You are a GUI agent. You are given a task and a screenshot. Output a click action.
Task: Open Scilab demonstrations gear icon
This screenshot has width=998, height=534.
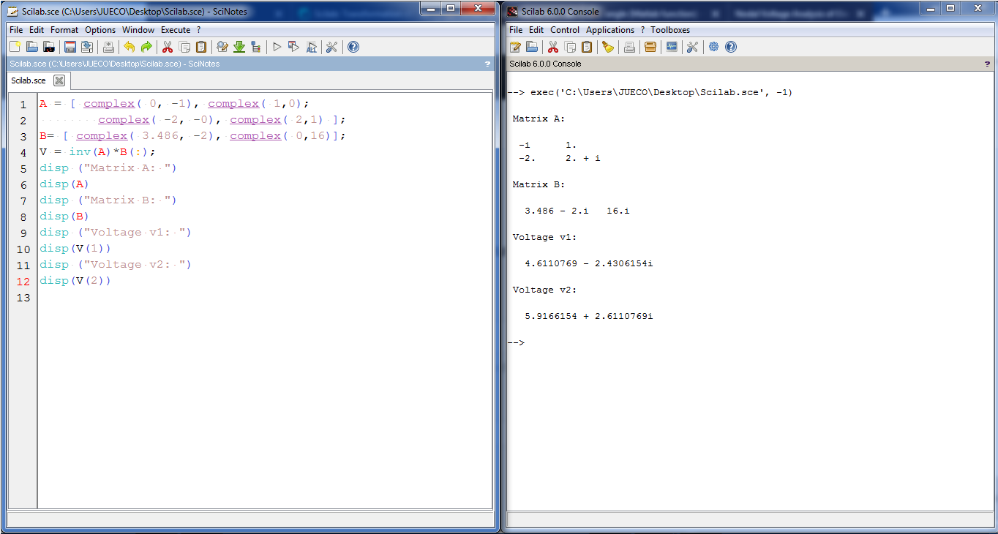713,47
